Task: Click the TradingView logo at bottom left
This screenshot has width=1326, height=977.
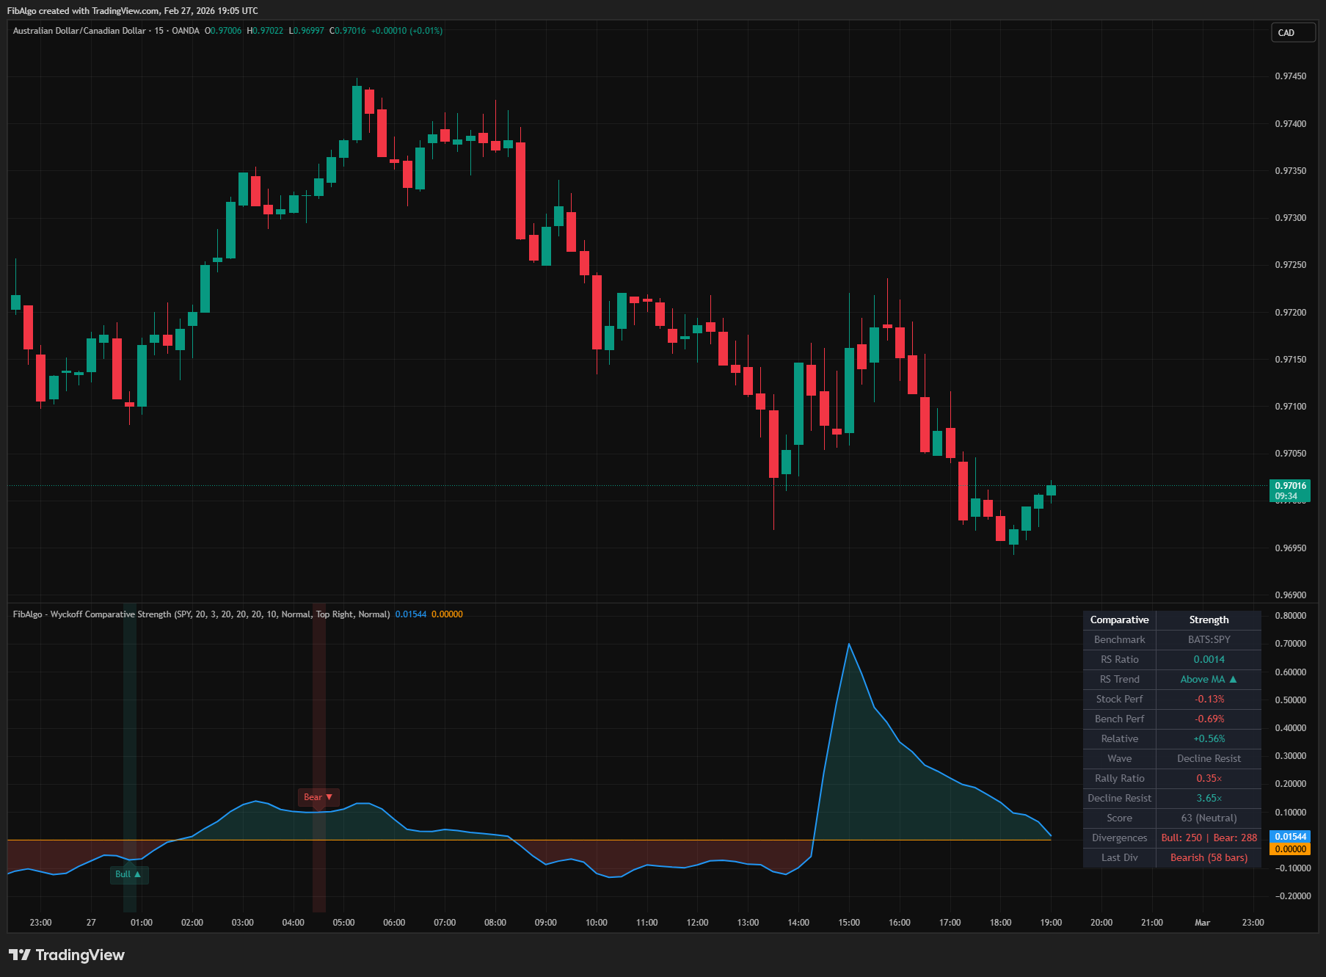Action: tap(66, 955)
